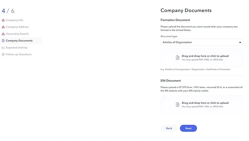The width and height of the screenshot is (249, 141).
Task: Click upload icon in Formation Document dropzone
Action: coord(177,58)
